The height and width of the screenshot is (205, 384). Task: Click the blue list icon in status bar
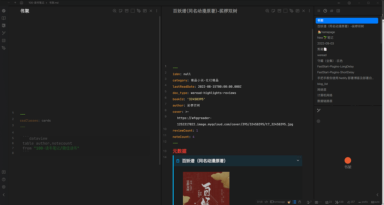click(x=294, y=202)
